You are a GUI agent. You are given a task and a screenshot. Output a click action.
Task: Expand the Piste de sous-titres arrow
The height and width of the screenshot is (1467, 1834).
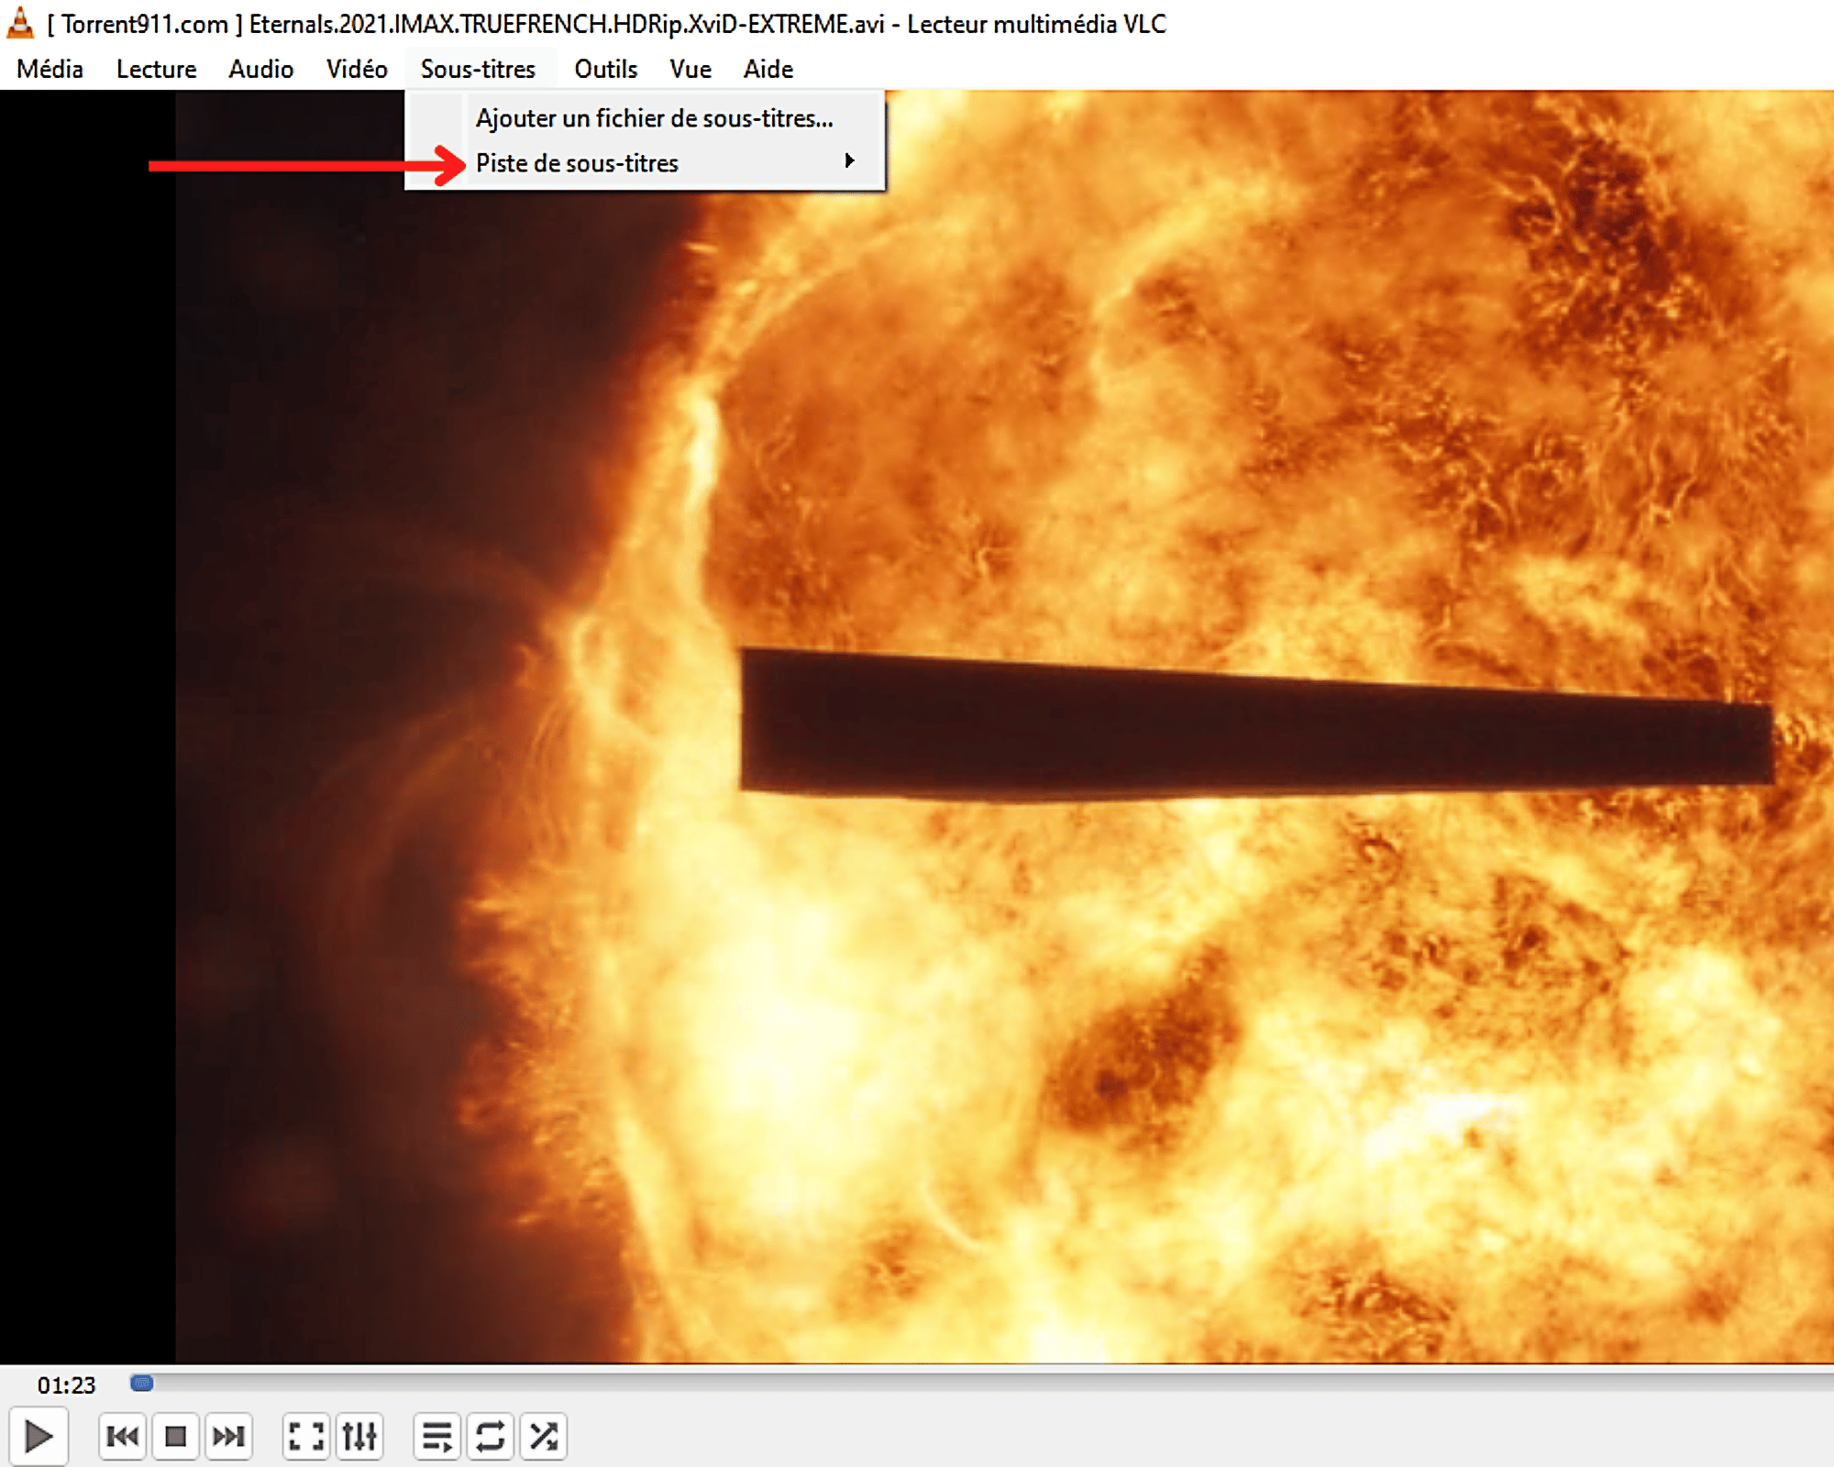pos(850,161)
